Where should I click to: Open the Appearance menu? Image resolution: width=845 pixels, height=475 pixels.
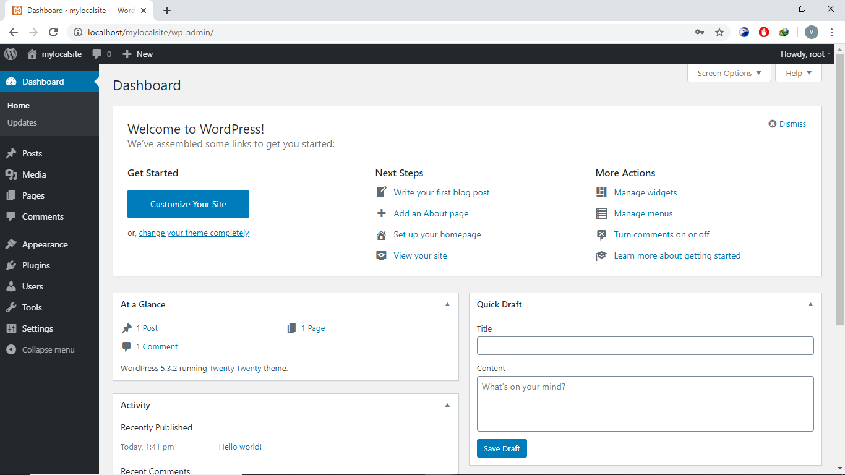(49, 244)
